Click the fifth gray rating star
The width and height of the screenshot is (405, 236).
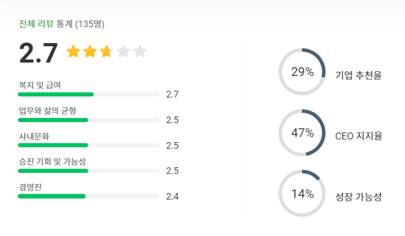[x=140, y=51]
